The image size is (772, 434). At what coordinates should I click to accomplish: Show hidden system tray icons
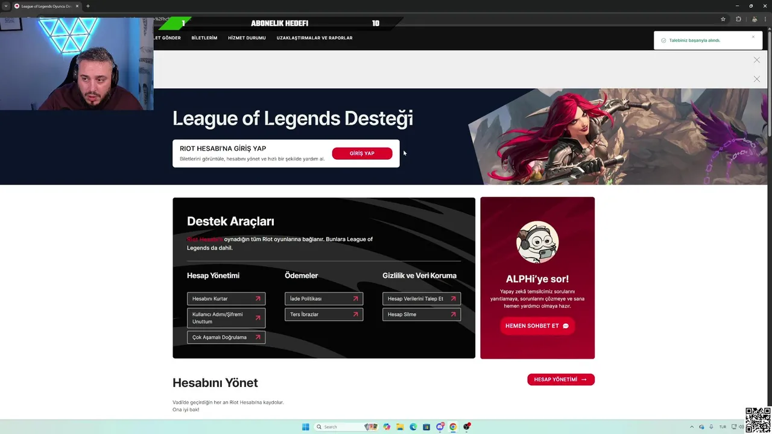coord(692,427)
